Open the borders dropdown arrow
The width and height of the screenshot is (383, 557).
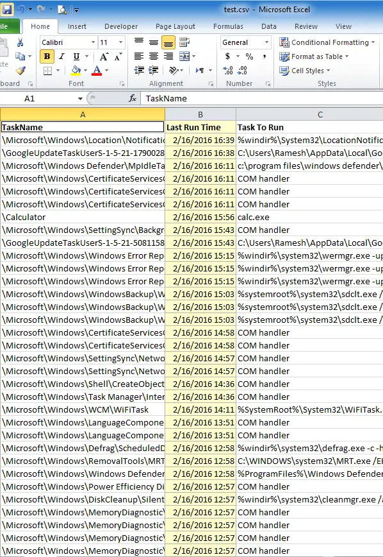(x=58, y=71)
